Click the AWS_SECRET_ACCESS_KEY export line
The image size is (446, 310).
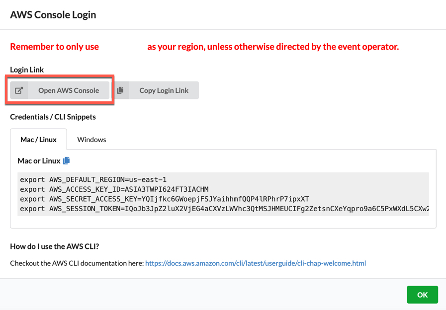click(x=164, y=199)
